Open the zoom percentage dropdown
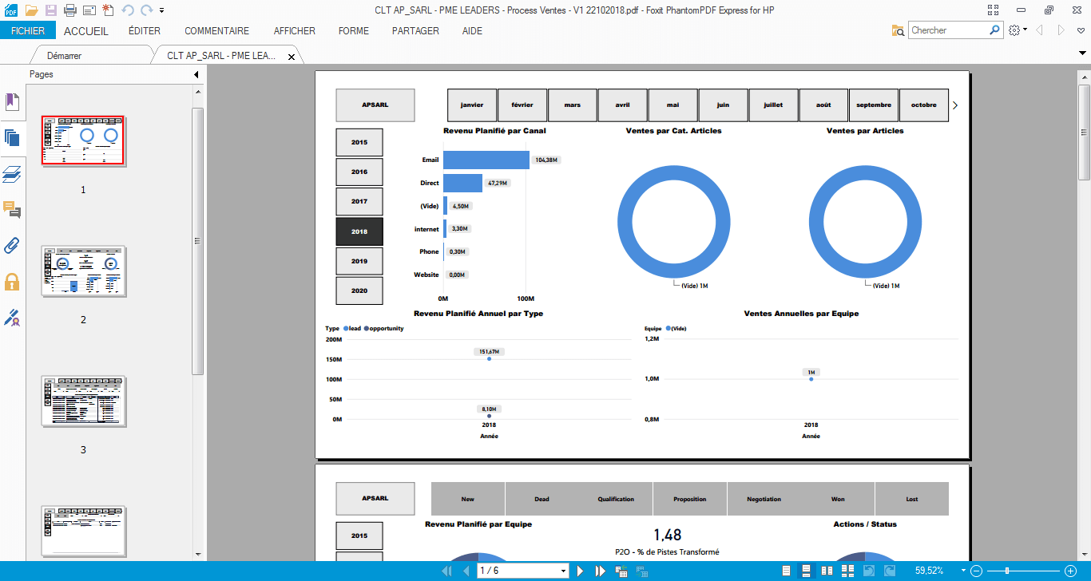This screenshot has width=1091, height=581. [x=963, y=571]
